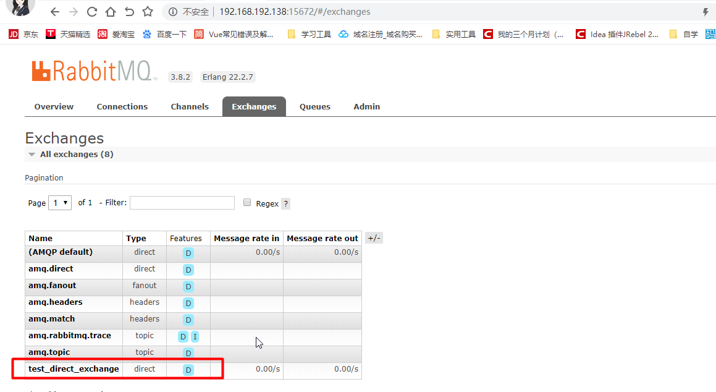Click the site security info icon
This screenshot has height=392, width=716.
pyautogui.click(x=173, y=12)
